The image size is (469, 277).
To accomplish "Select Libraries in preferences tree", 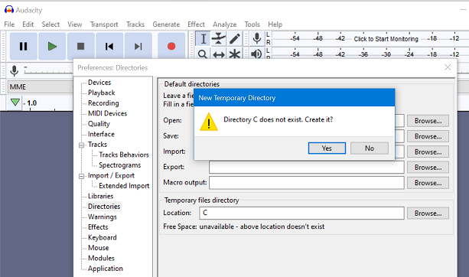I will [100, 196].
